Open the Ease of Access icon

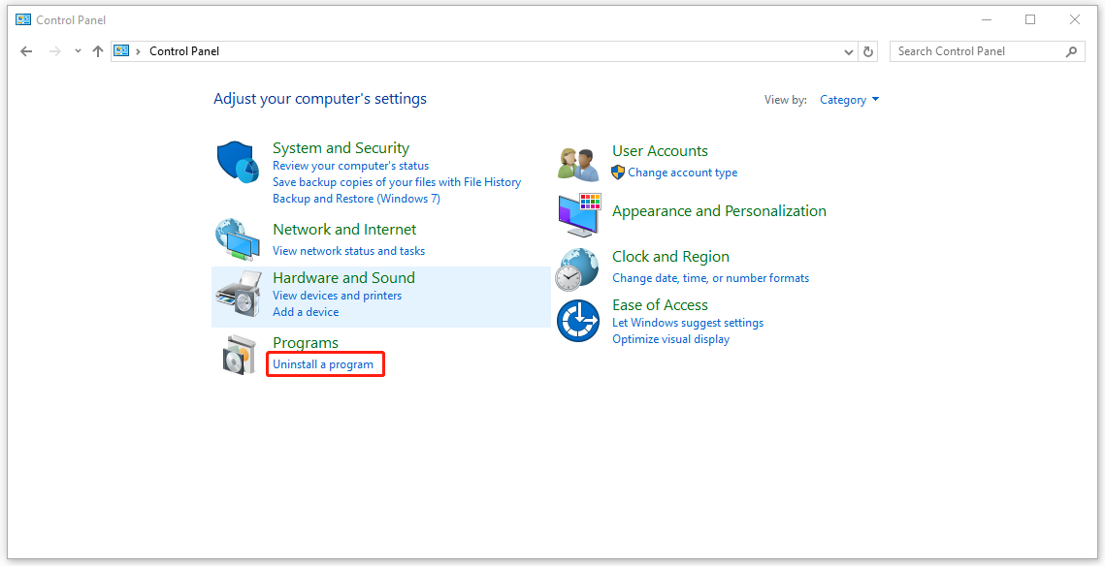pos(578,321)
